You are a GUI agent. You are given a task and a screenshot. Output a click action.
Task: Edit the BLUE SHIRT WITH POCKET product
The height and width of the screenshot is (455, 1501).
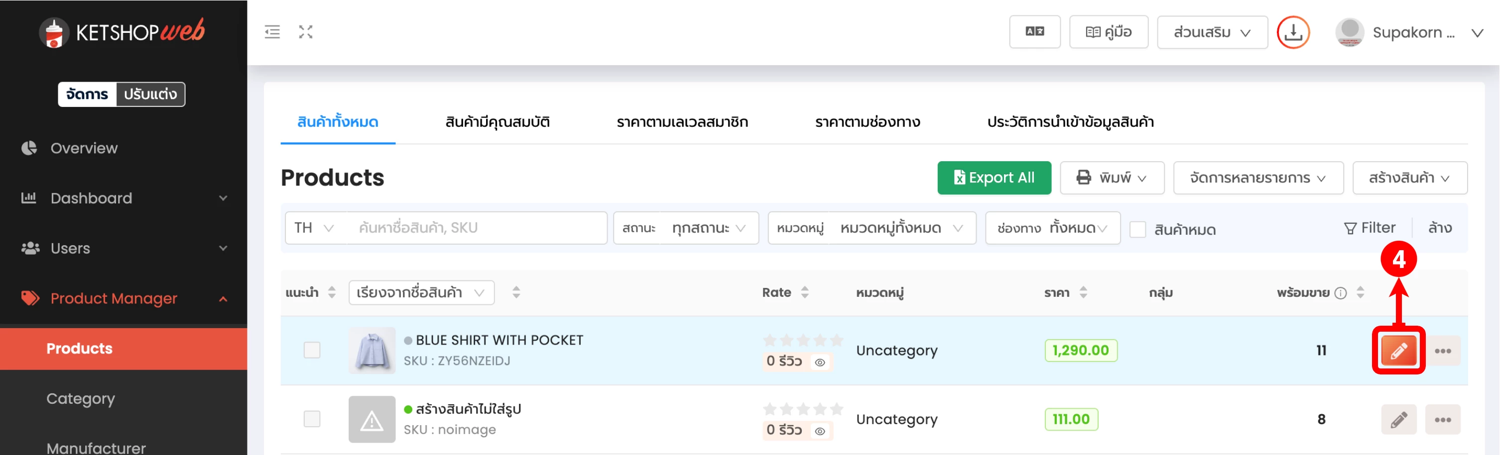click(x=1398, y=351)
